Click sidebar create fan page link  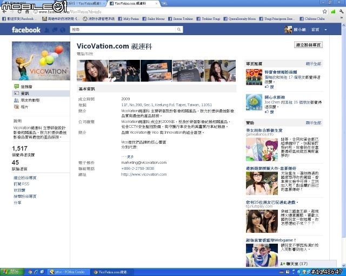[25, 177]
